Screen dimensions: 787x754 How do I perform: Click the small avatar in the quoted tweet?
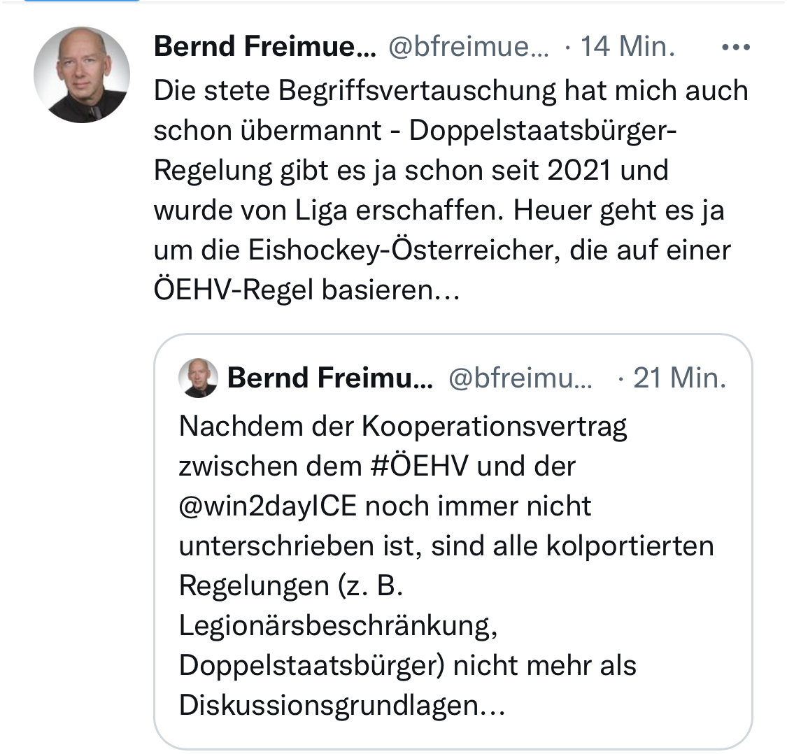199,378
